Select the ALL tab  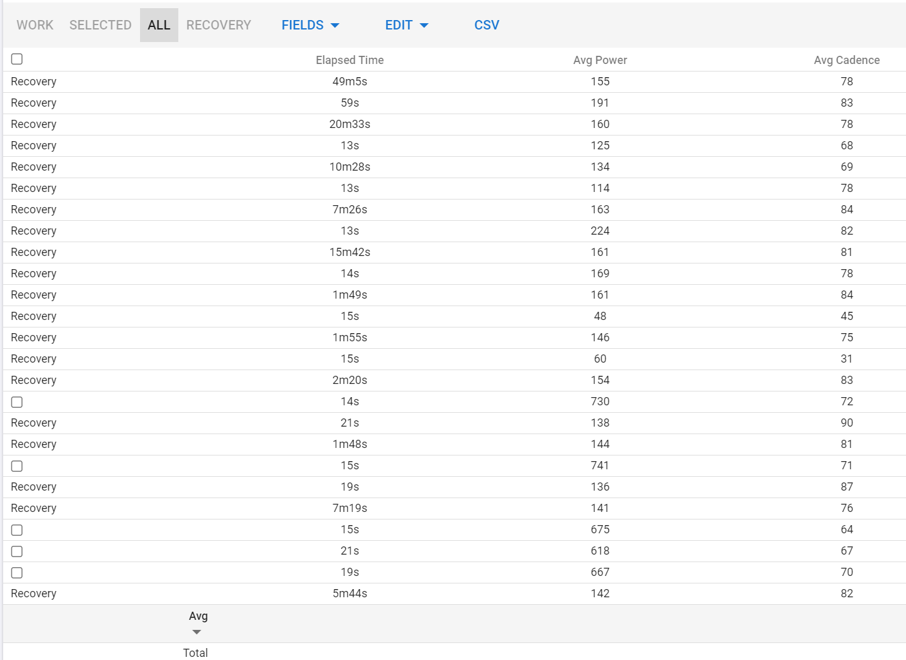coord(159,25)
